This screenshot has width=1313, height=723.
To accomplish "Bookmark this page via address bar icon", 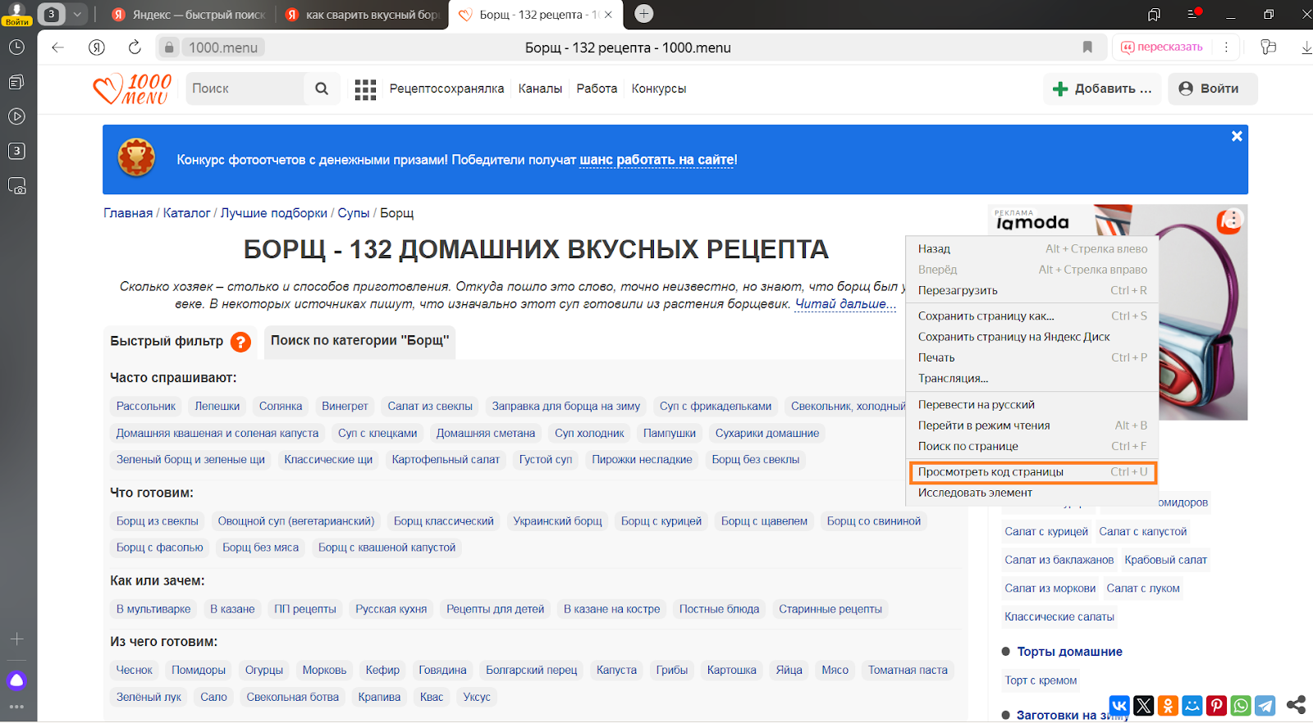I will pos(1087,48).
